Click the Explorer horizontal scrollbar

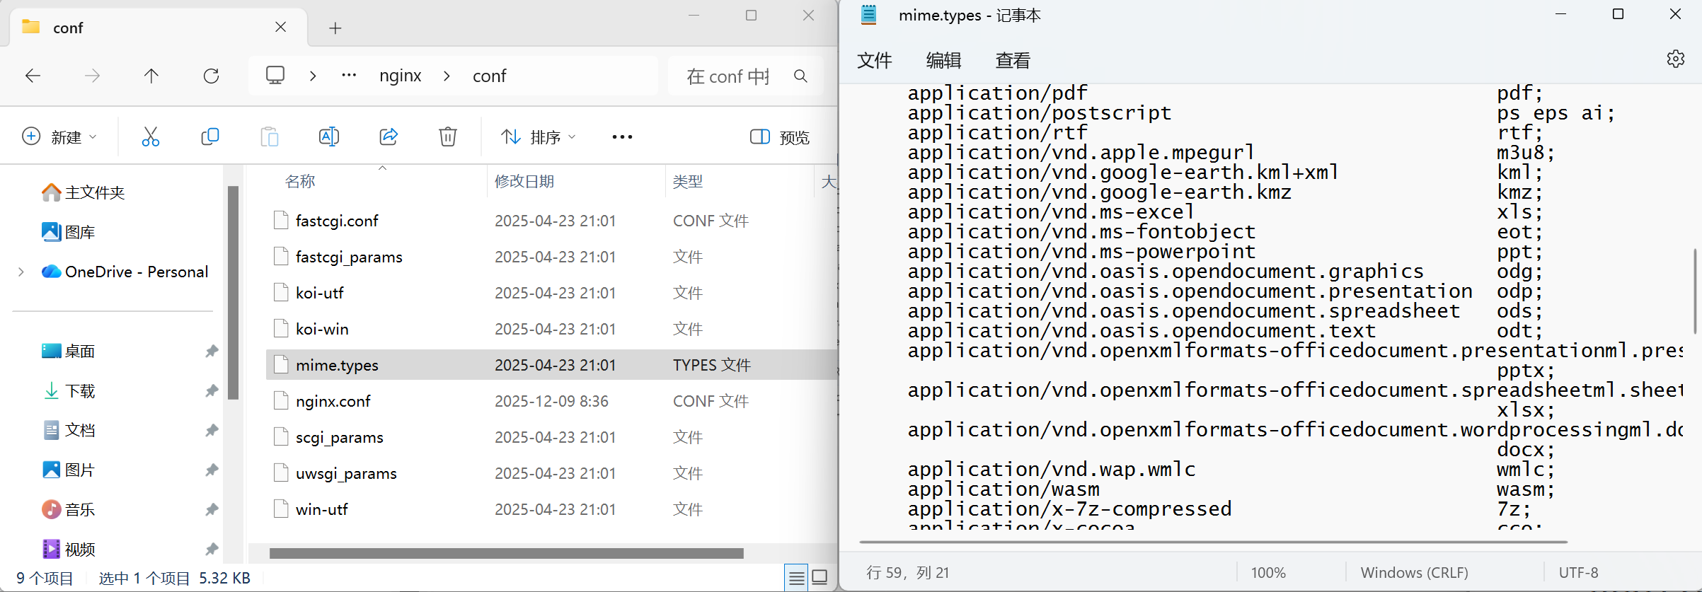pyautogui.click(x=507, y=553)
